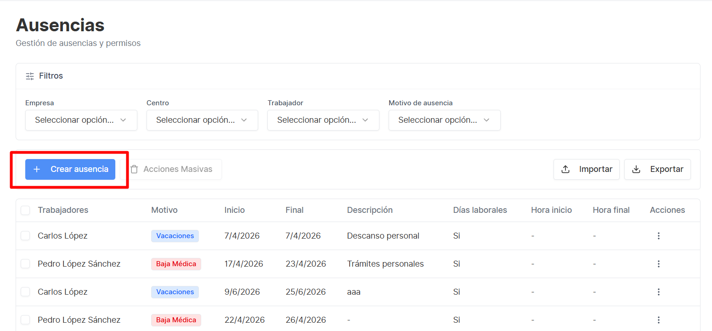Click the download icon on Exportar
Screen dimensions: 712x331
click(x=636, y=169)
